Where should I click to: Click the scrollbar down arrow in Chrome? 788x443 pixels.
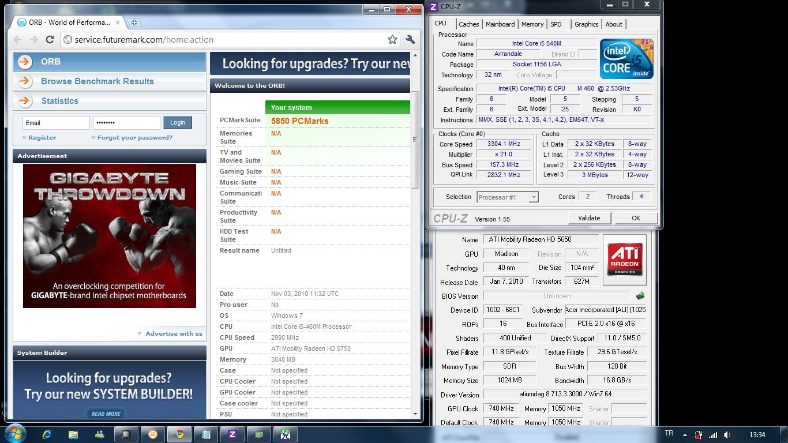(x=415, y=414)
